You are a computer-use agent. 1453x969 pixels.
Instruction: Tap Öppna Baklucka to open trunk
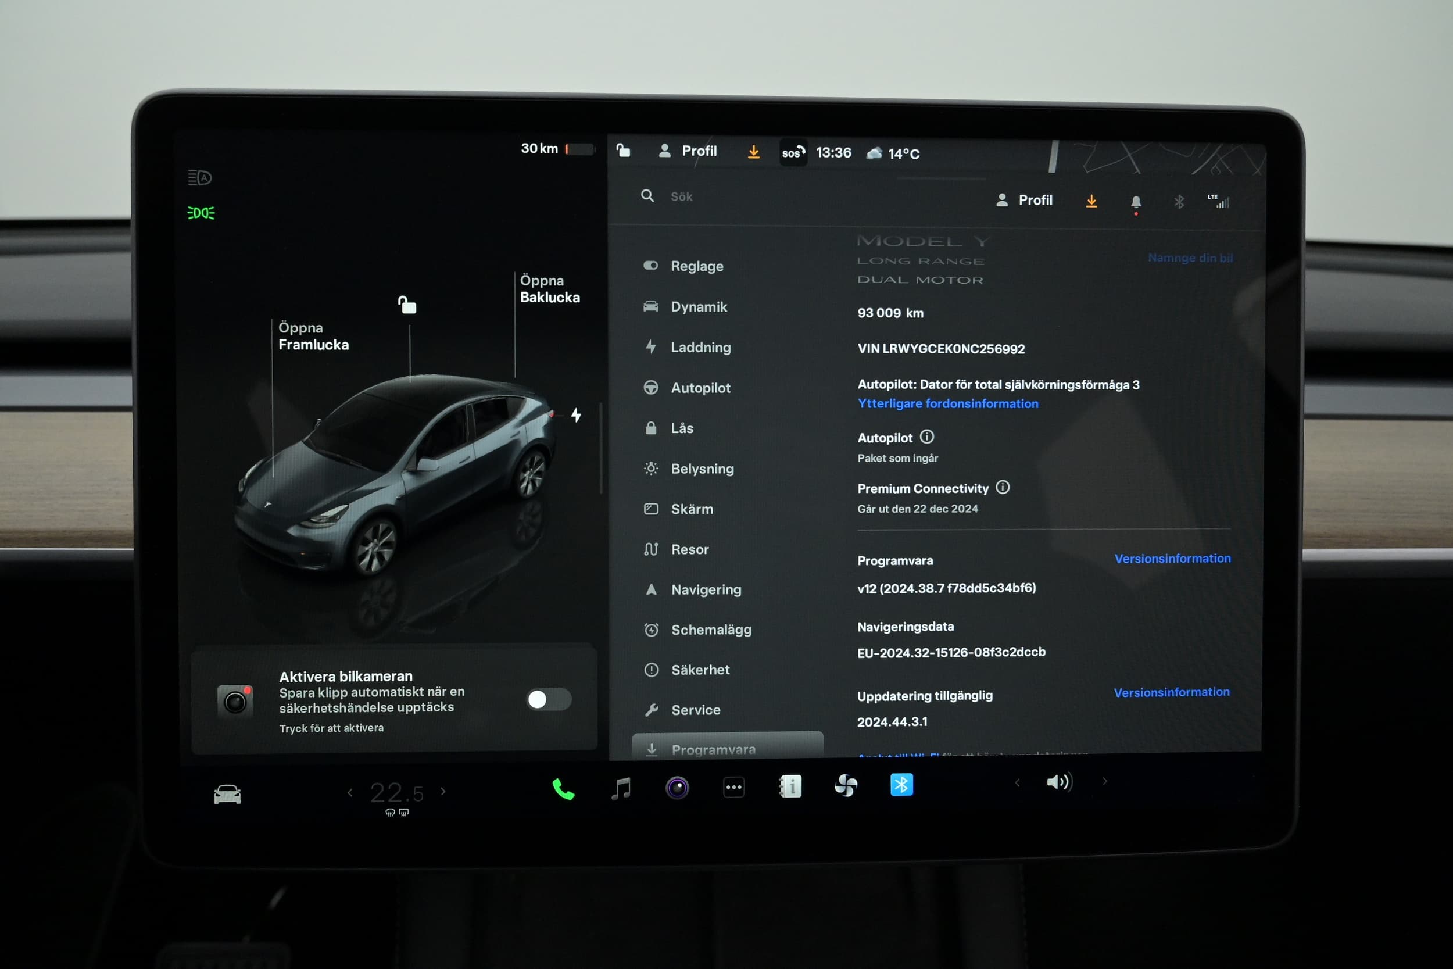[550, 288]
